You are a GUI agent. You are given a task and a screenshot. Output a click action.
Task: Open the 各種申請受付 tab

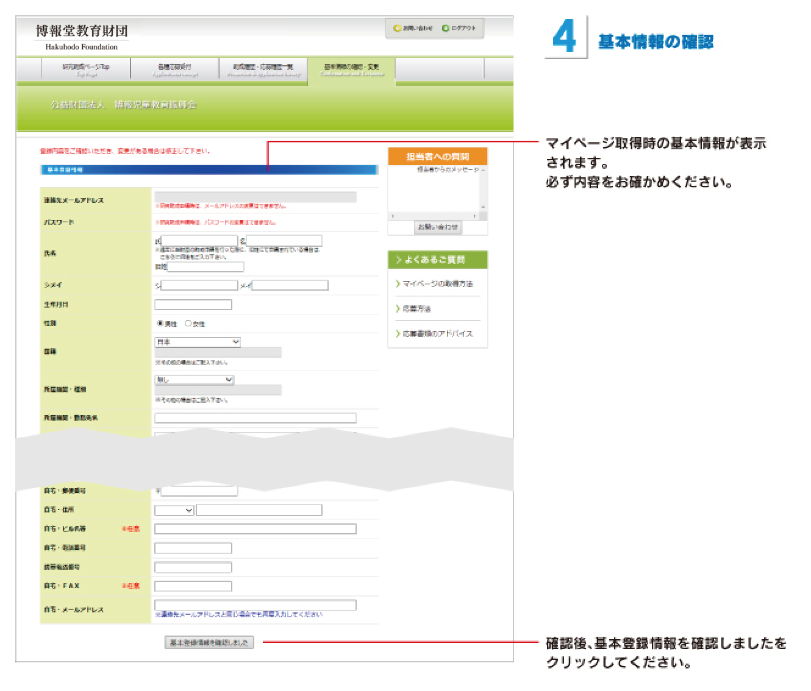coord(174,69)
